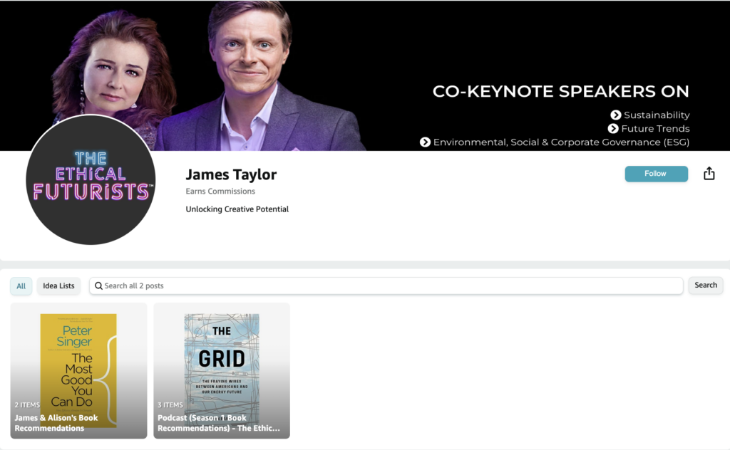Click the magnifier icon in search box
730x450 pixels.
point(98,286)
